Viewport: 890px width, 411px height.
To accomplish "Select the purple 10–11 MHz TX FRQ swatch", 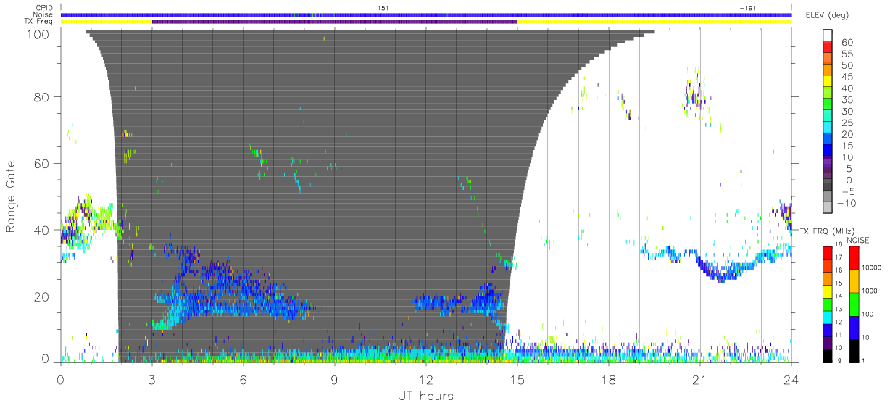I will (828, 343).
